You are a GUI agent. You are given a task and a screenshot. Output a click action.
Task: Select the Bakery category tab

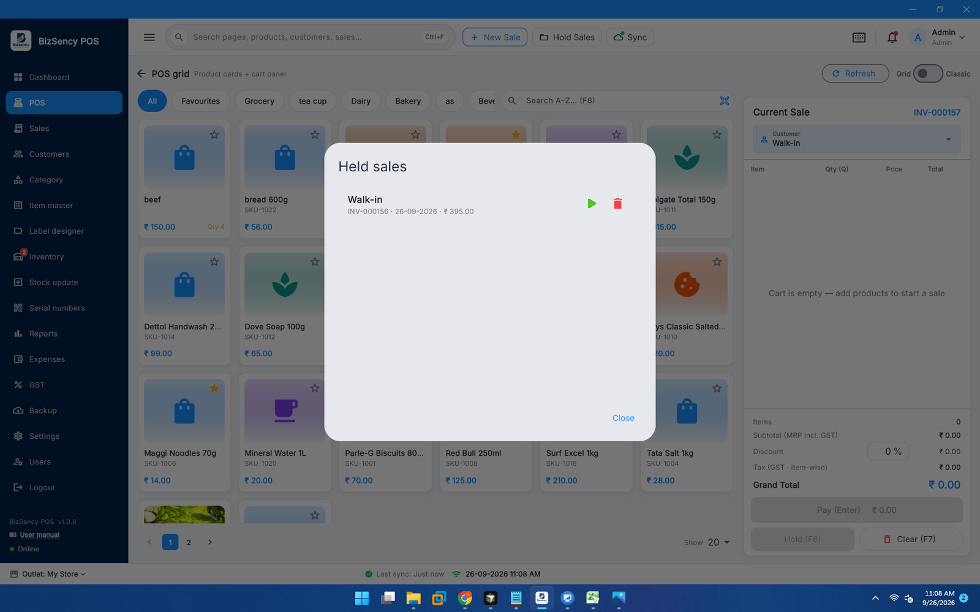pyautogui.click(x=408, y=101)
